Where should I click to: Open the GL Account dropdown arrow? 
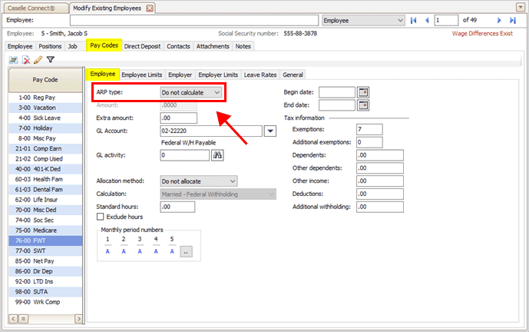pyautogui.click(x=269, y=131)
